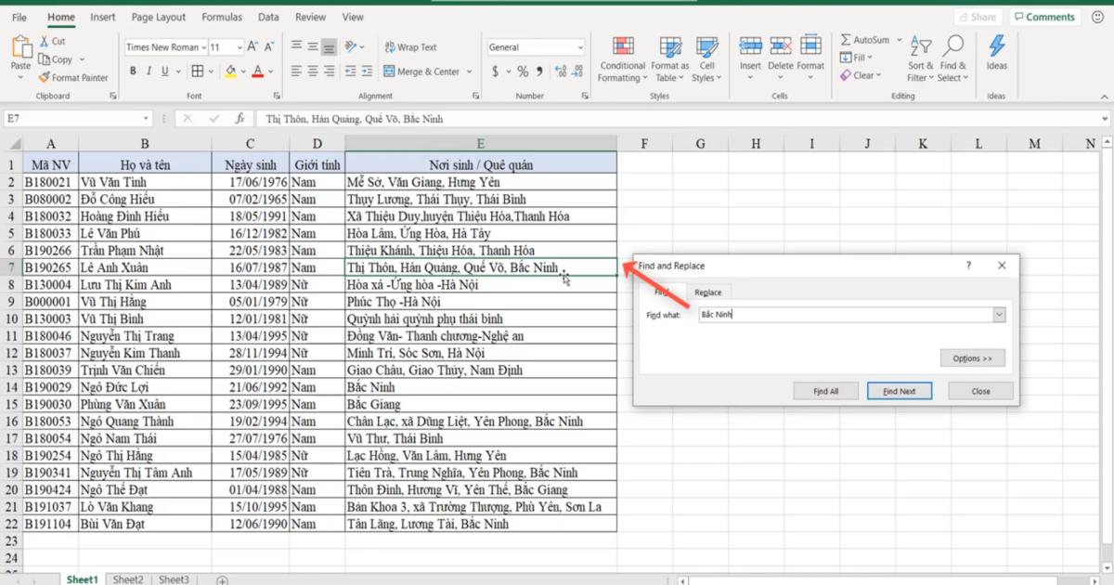This screenshot has height=585, width=1114.
Task: Click the Wrap Text icon
Action: (x=389, y=47)
